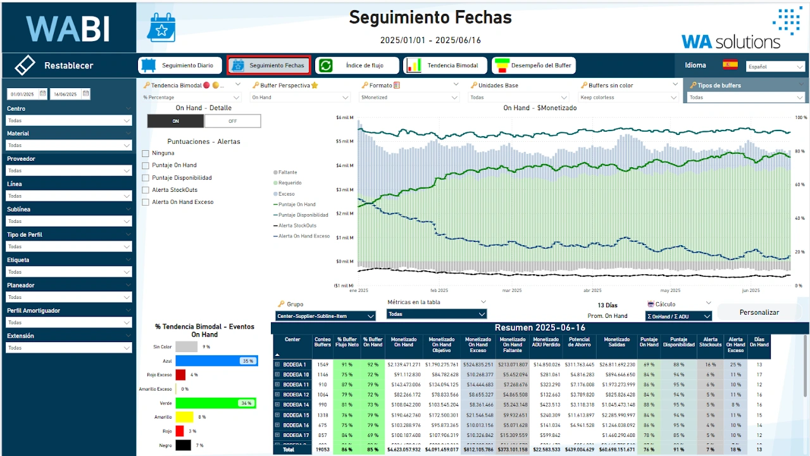This screenshot has width=810, height=456.
Task: Switch to Seguimiento Diario tab
Action: [180, 65]
